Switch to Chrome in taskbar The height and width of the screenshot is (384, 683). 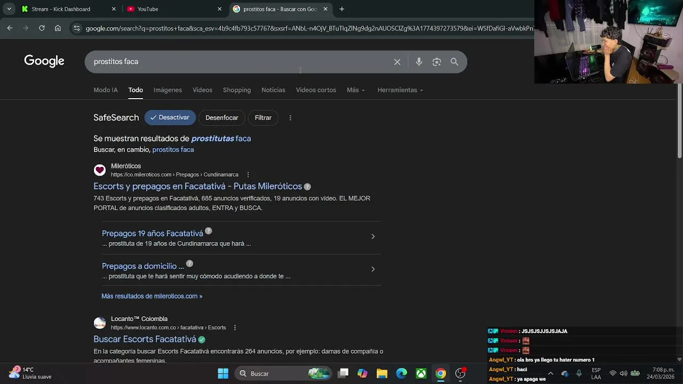(x=441, y=373)
